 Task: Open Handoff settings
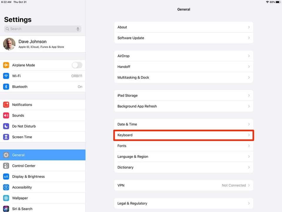(184, 67)
